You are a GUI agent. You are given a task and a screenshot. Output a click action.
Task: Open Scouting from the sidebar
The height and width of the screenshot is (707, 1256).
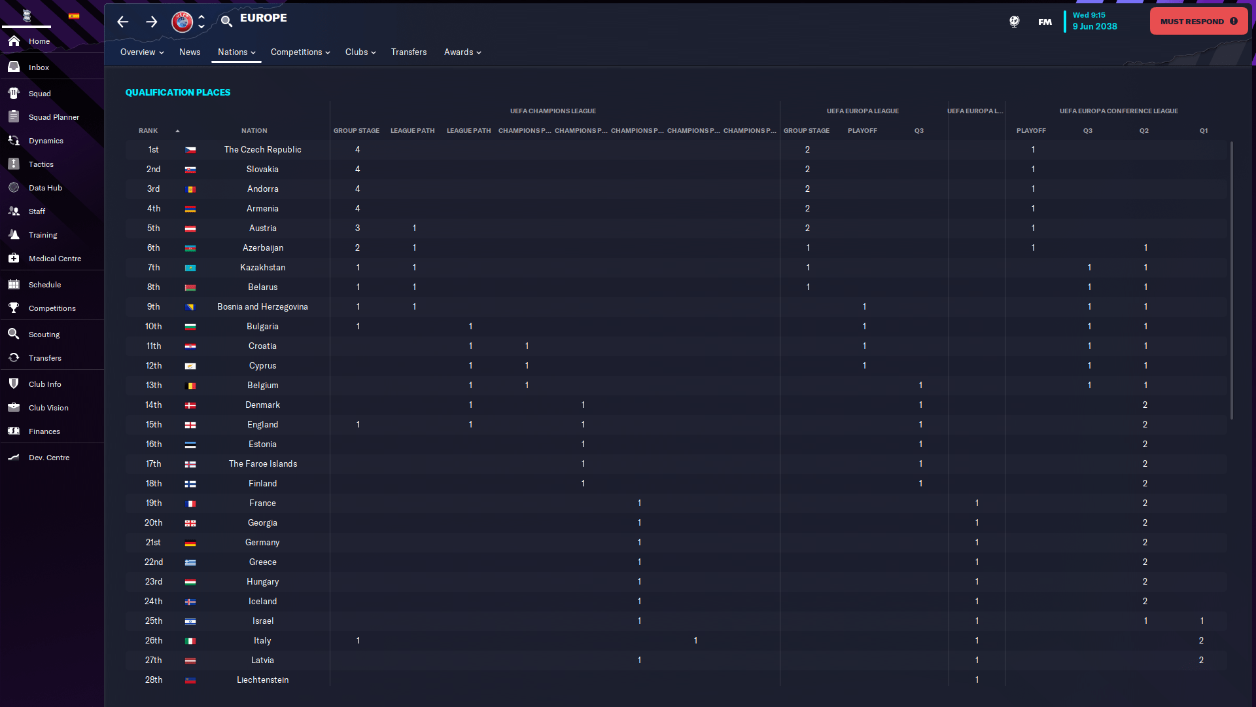click(x=44, y=335)
